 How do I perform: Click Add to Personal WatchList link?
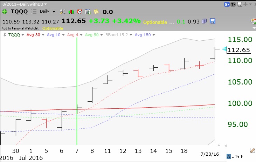tap(20, 28)
